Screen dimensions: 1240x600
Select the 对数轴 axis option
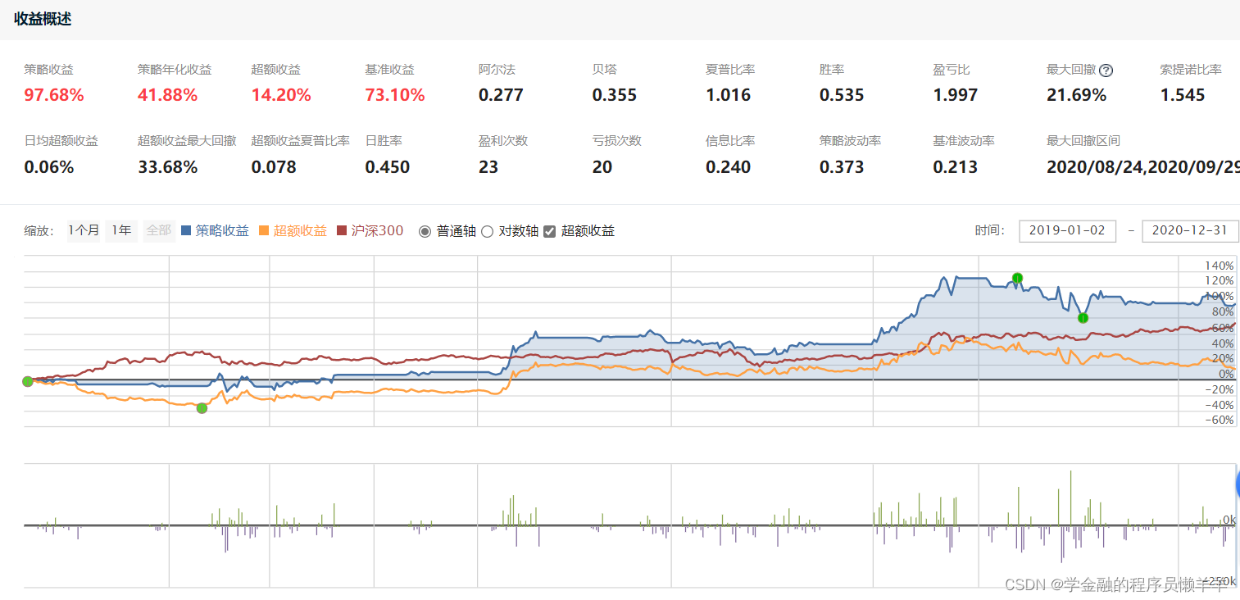(x=488, y=230)
